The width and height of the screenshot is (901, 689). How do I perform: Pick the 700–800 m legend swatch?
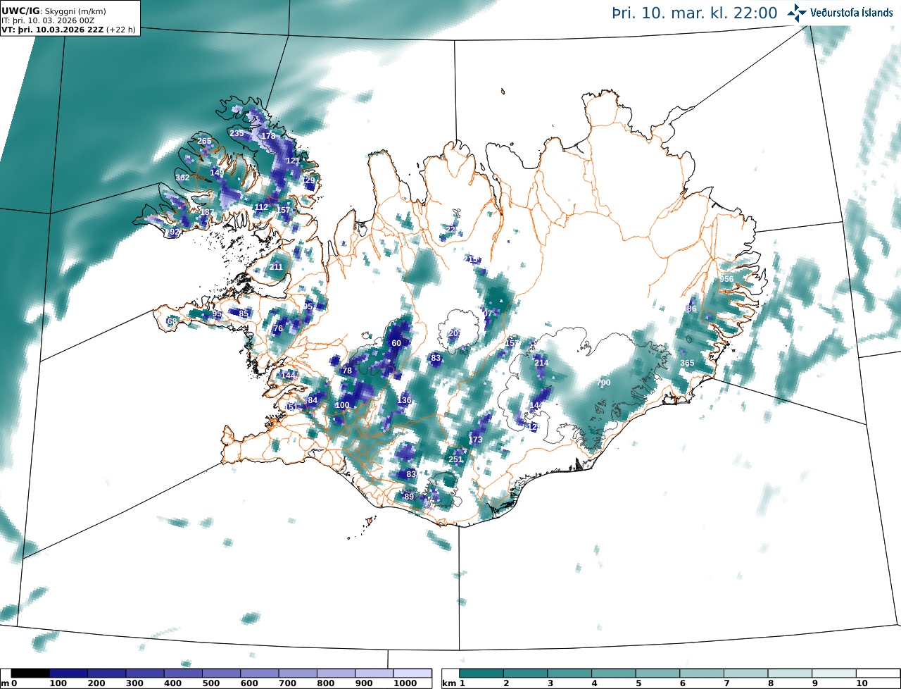pyautogui.click(x=298, y=674)
